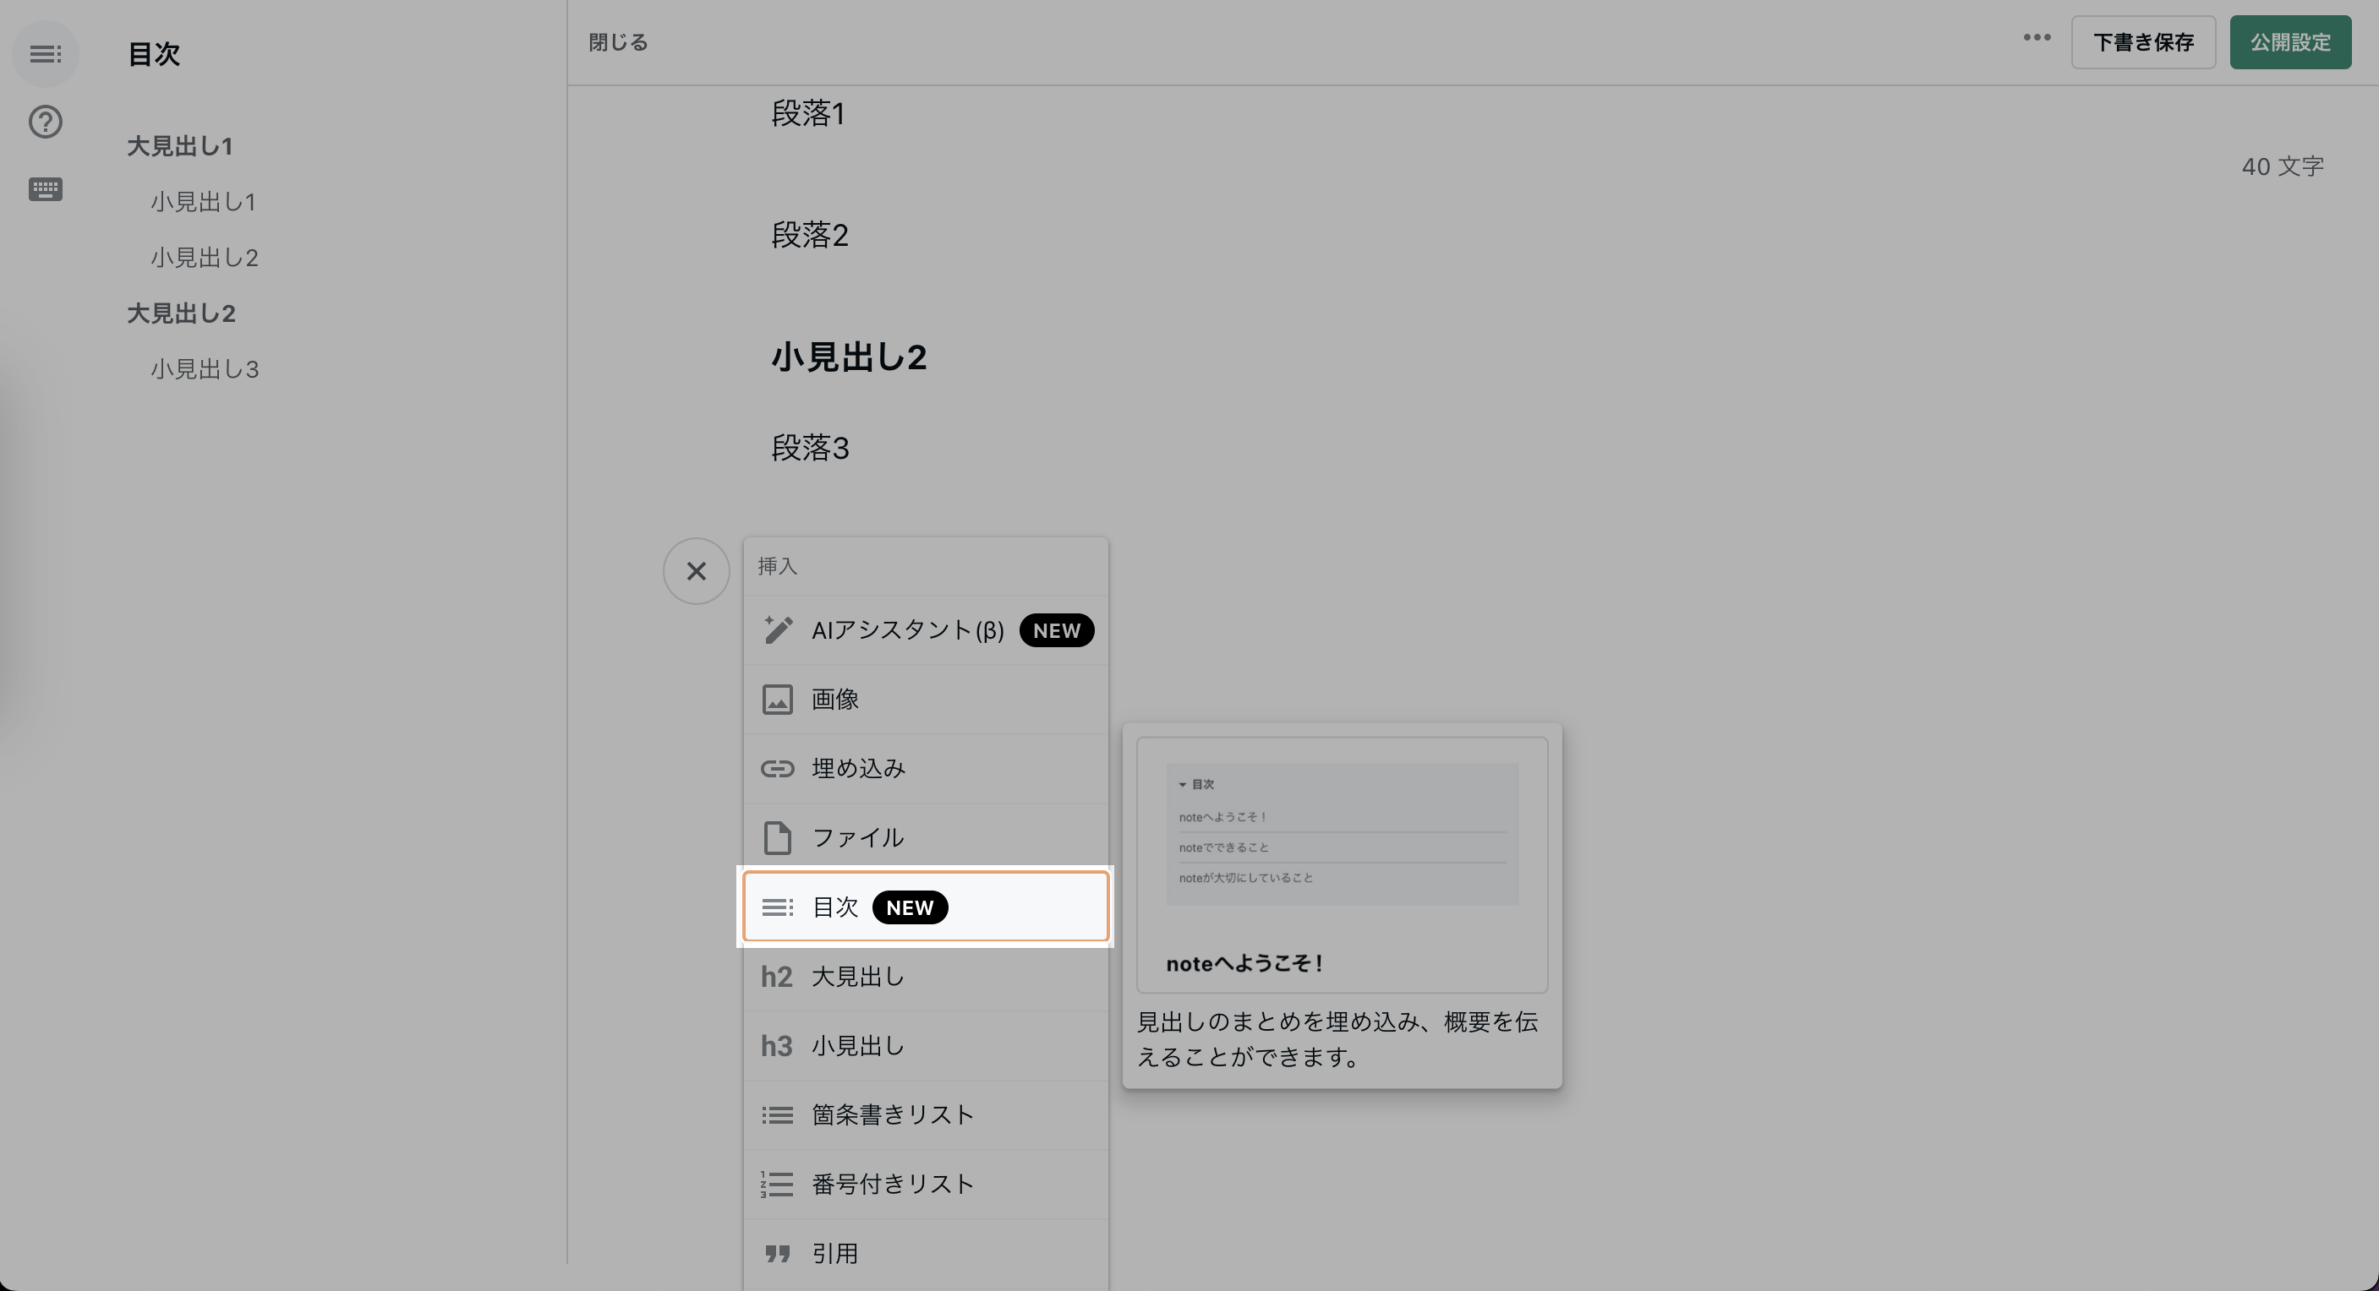Open 公開設定 publish settings
2379x1291 pixels.
click(2289, 42)
